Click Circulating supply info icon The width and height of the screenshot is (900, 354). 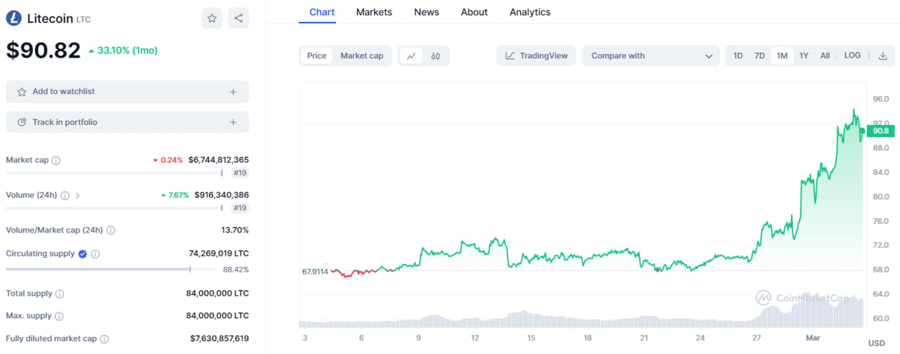click(x=96, y=254)
